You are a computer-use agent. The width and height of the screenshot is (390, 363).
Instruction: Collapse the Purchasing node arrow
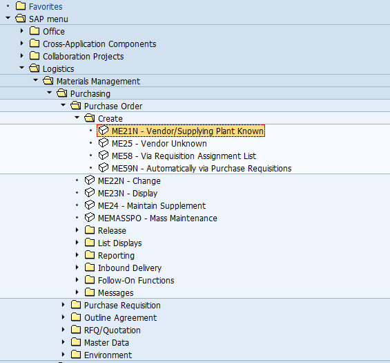click(x=50, y=93)
